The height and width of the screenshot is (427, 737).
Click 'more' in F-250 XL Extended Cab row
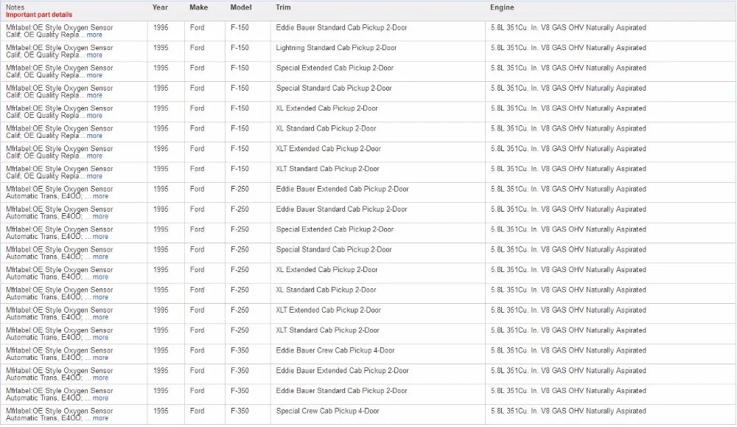pos(100,277)
